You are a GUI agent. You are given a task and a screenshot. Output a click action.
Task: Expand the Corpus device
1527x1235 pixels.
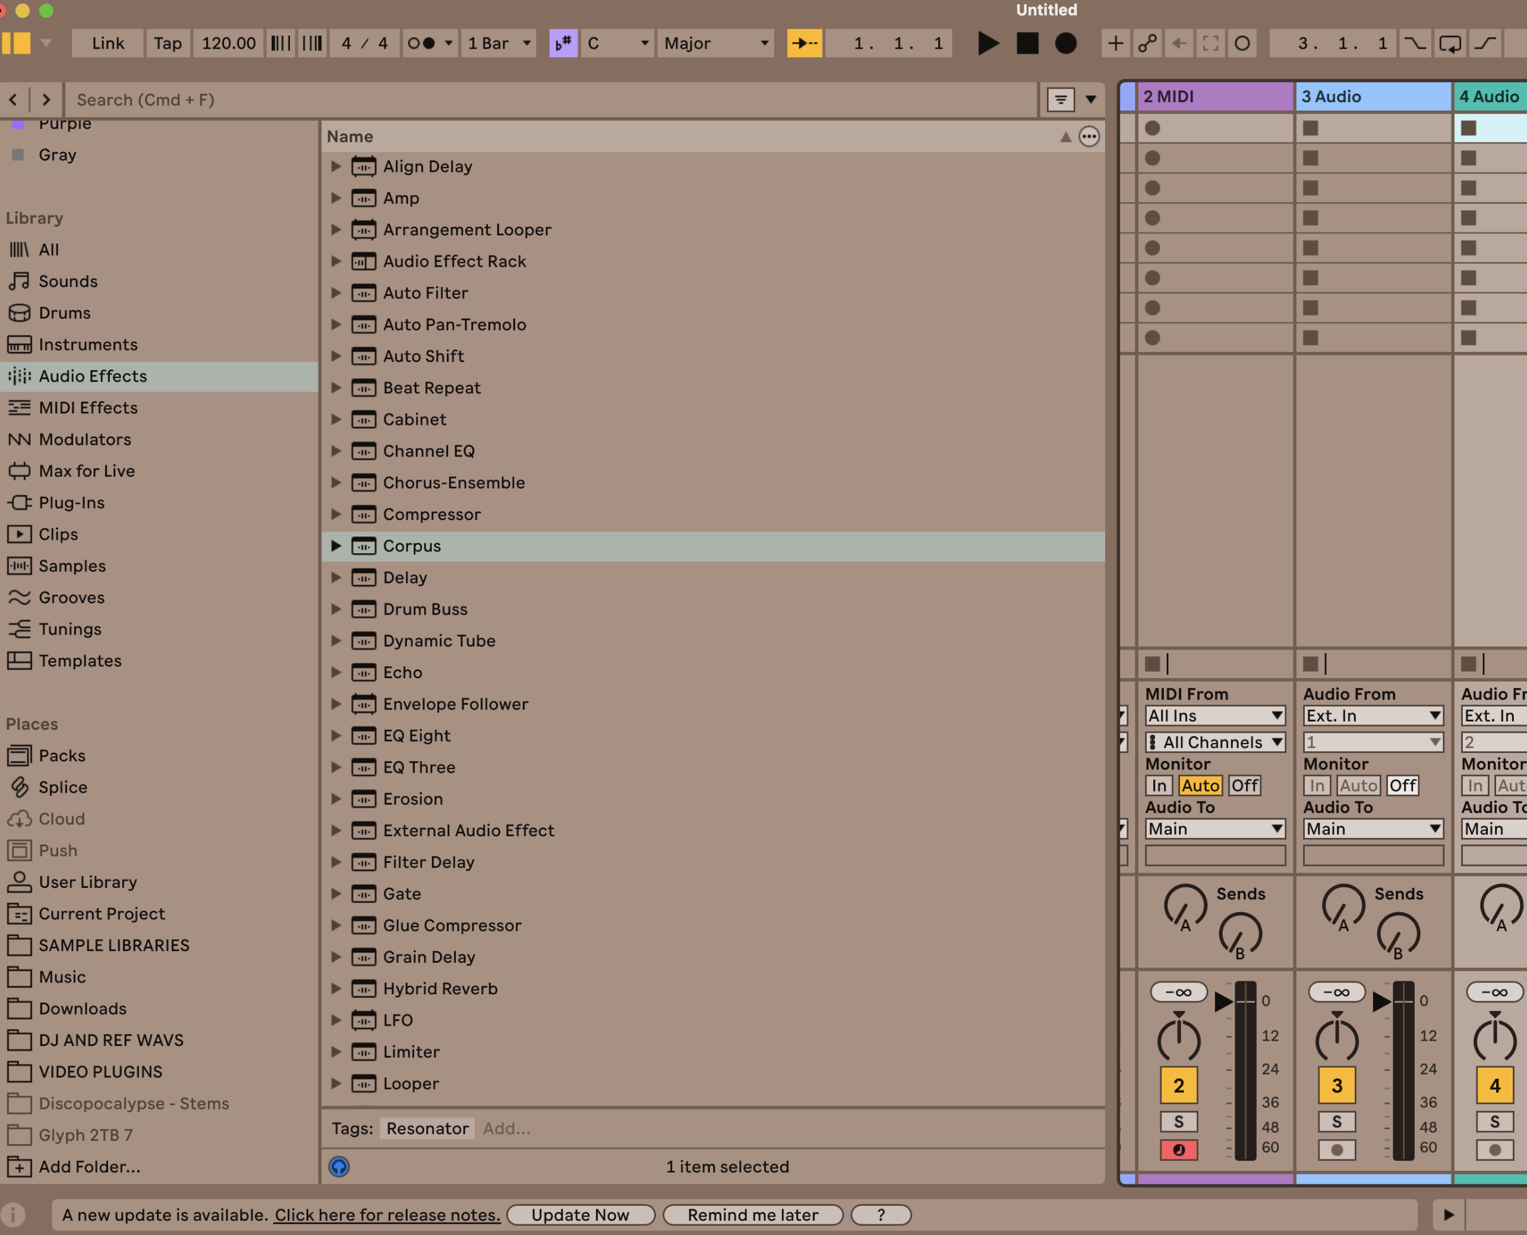[336, 546]
